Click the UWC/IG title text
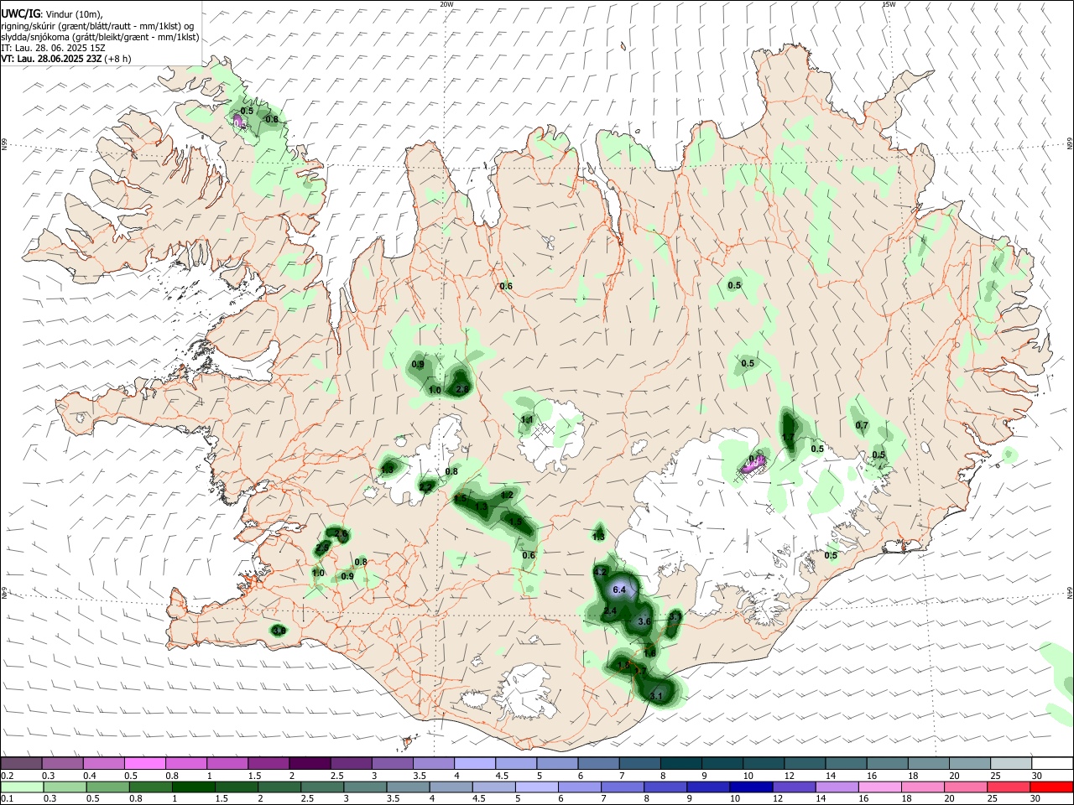The width and height of the screenshot is (1074, 805). click(20, 13)
